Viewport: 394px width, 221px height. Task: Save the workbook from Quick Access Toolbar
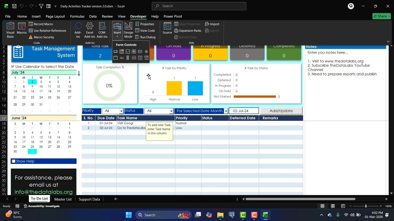[14, 6]
